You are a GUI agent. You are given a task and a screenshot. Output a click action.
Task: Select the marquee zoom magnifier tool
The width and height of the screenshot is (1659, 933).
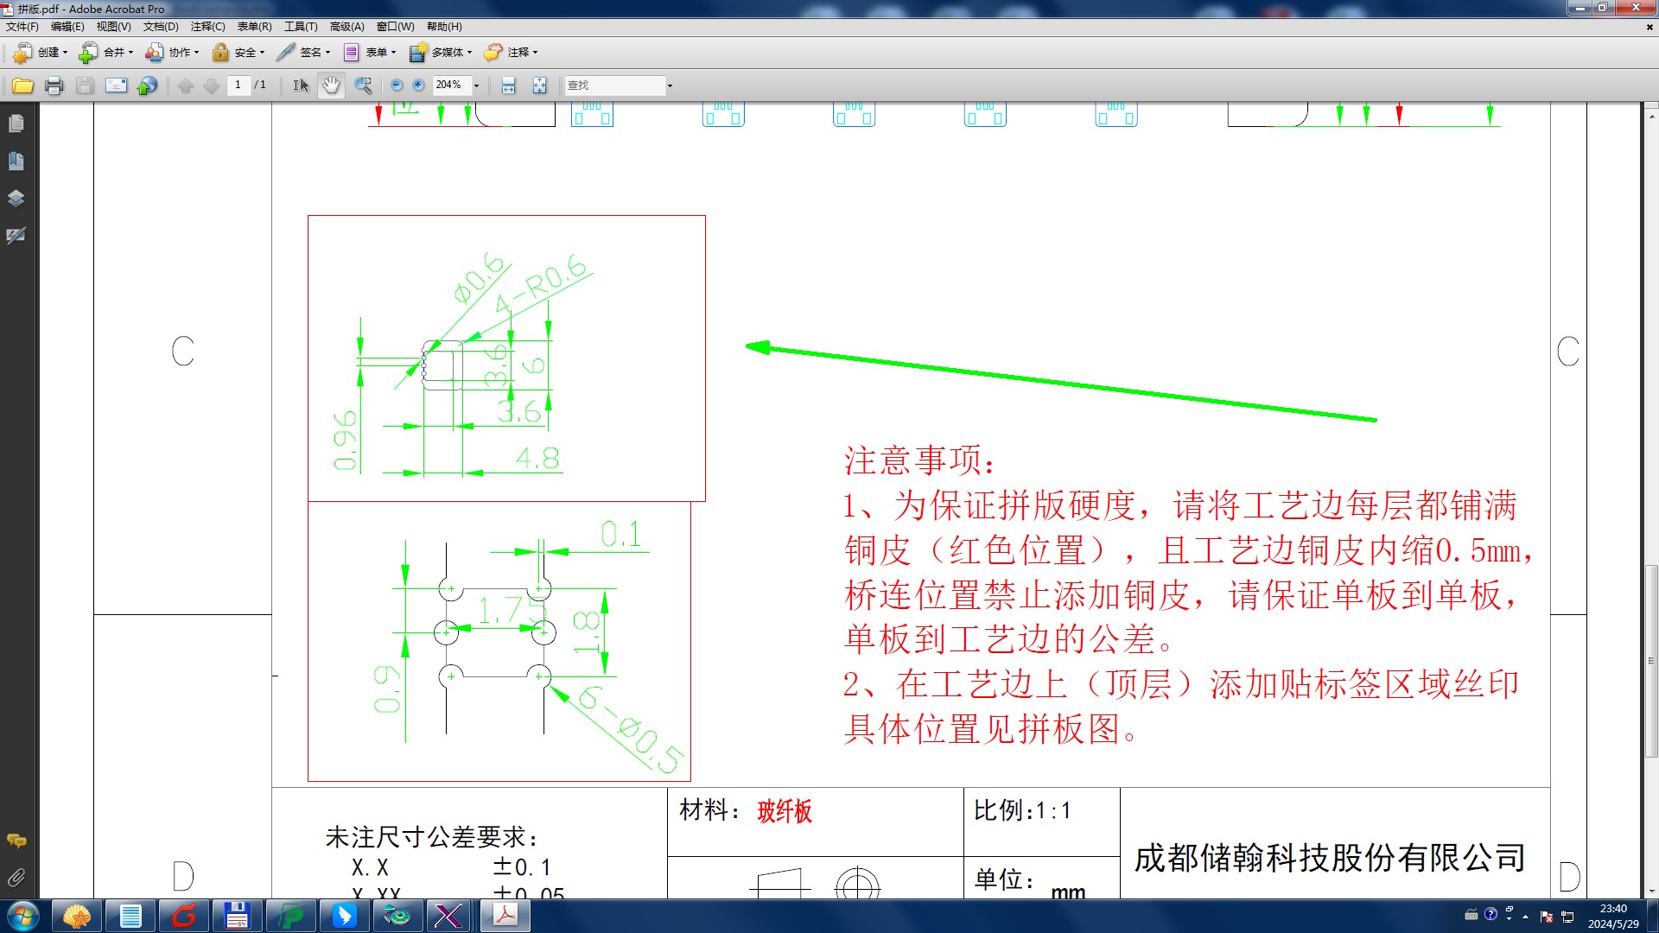tap(364, 86)
